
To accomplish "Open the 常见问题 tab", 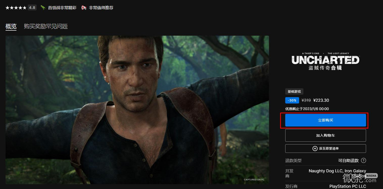I will pos(57,26).
